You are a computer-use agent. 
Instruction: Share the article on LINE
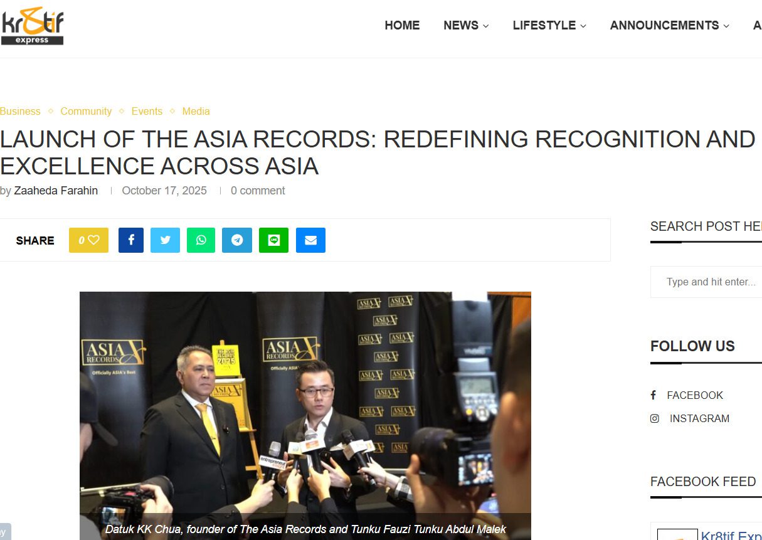point(273,240)
